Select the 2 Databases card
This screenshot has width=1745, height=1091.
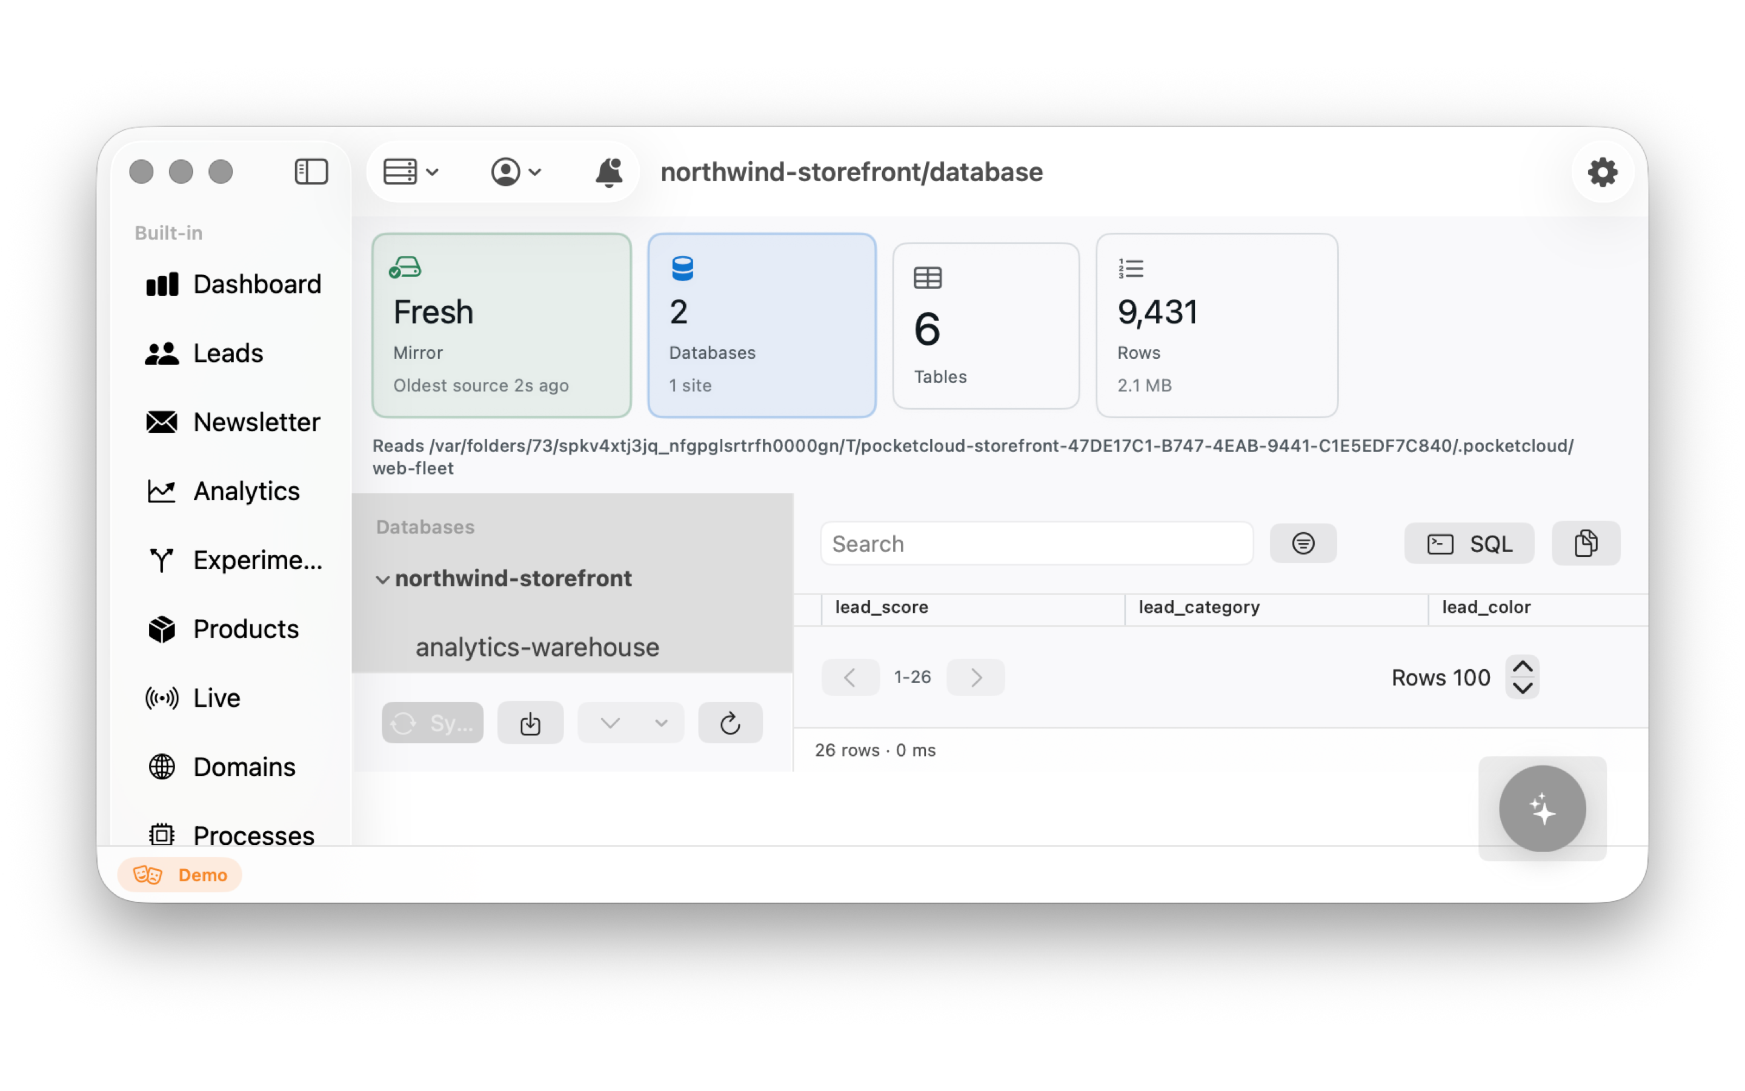[x=762, y=325]
